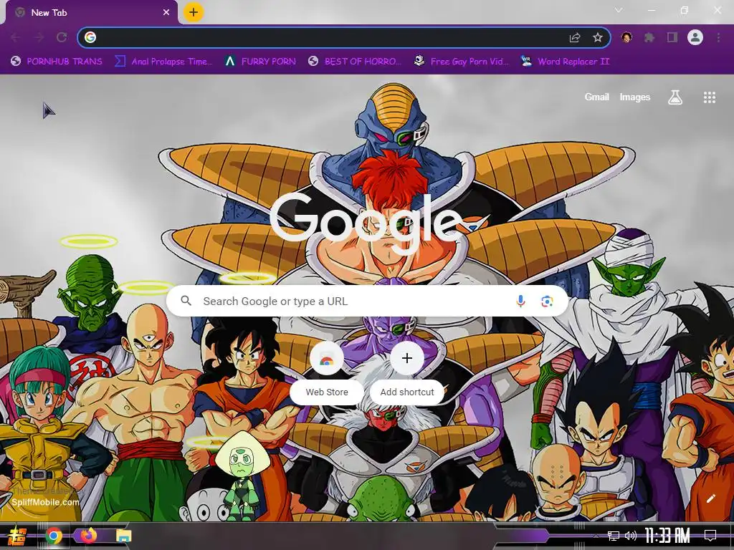Click the 11:33 AM clock

tap(667, 536)
